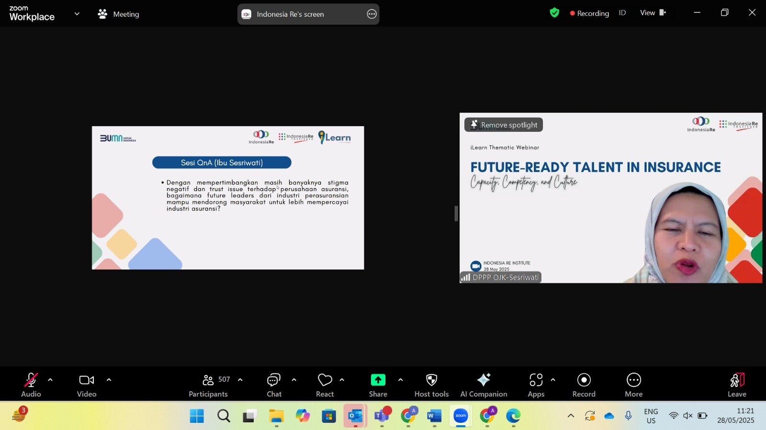766x430 pixels.
Task: Open the Participants panel
Action: pos(209,385)
